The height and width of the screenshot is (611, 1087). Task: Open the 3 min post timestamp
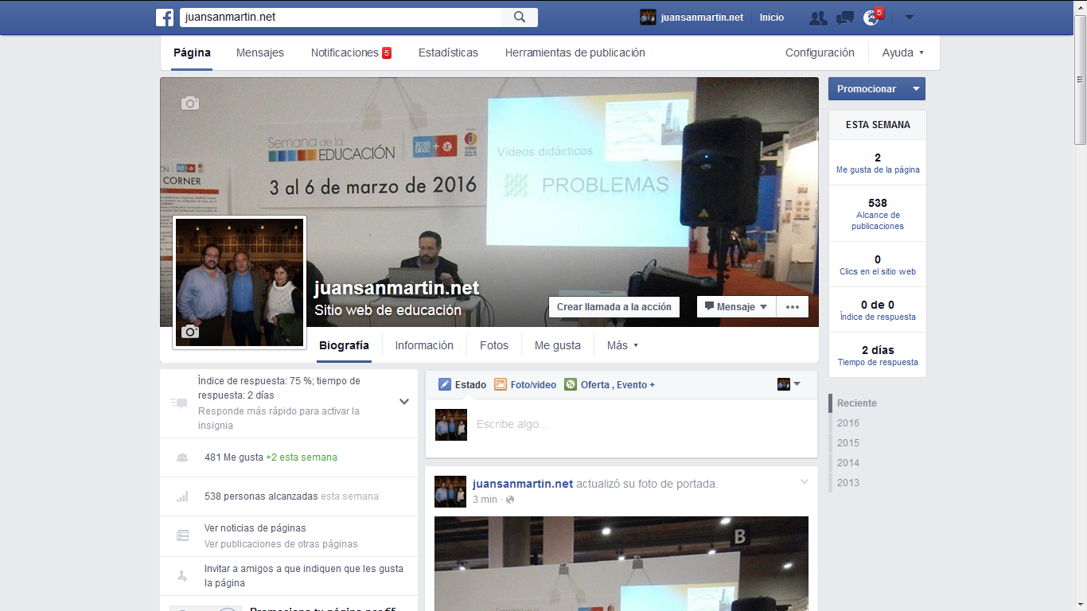tap(485, 500)
